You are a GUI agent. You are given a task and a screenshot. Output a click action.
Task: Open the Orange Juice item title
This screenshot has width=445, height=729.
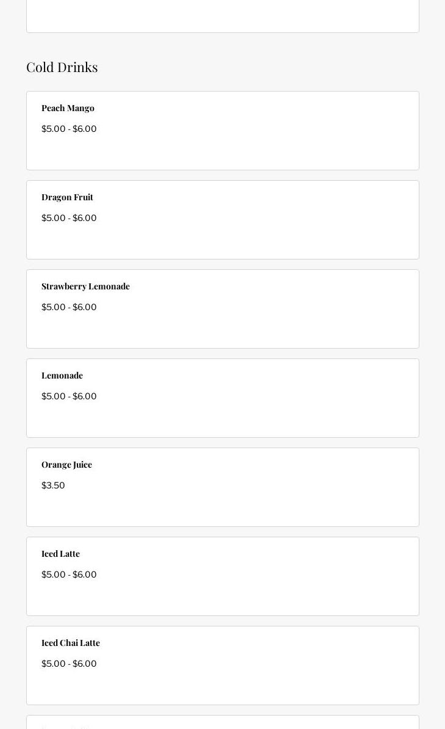(66, 465)
